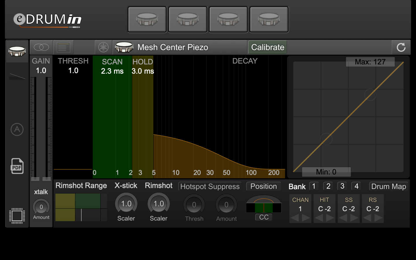The height and width of the screenshot is (260, 416).
Task: Increase HIT note with right arrow
Action: point(330,218)
